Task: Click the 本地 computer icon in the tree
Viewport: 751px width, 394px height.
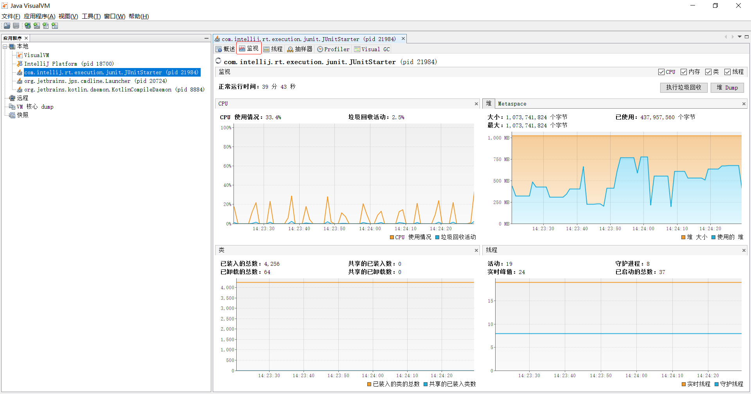Action: (12, 47)
